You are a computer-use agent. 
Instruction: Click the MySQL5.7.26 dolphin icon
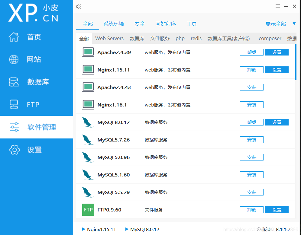point(88,140)
